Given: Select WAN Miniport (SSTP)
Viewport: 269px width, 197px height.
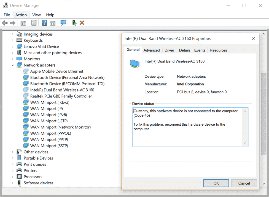Looking at the screenshot, I should tap(49, 146).
